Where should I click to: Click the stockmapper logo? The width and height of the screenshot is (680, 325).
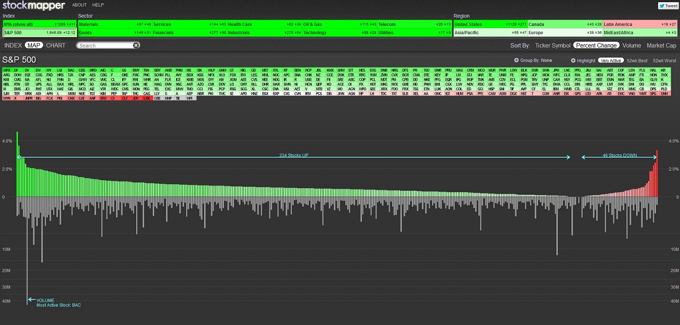click(x=34, y=5)
